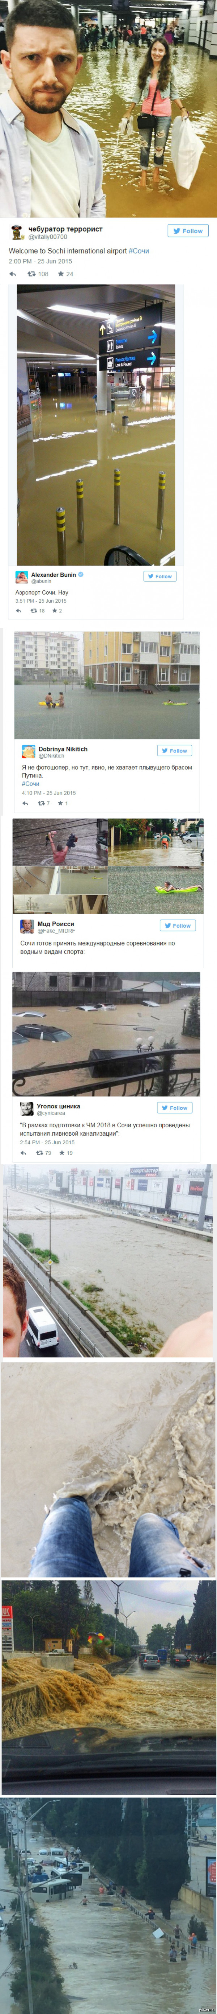Open the @Fake_MIDRF handle

click(x=56, y=930)
